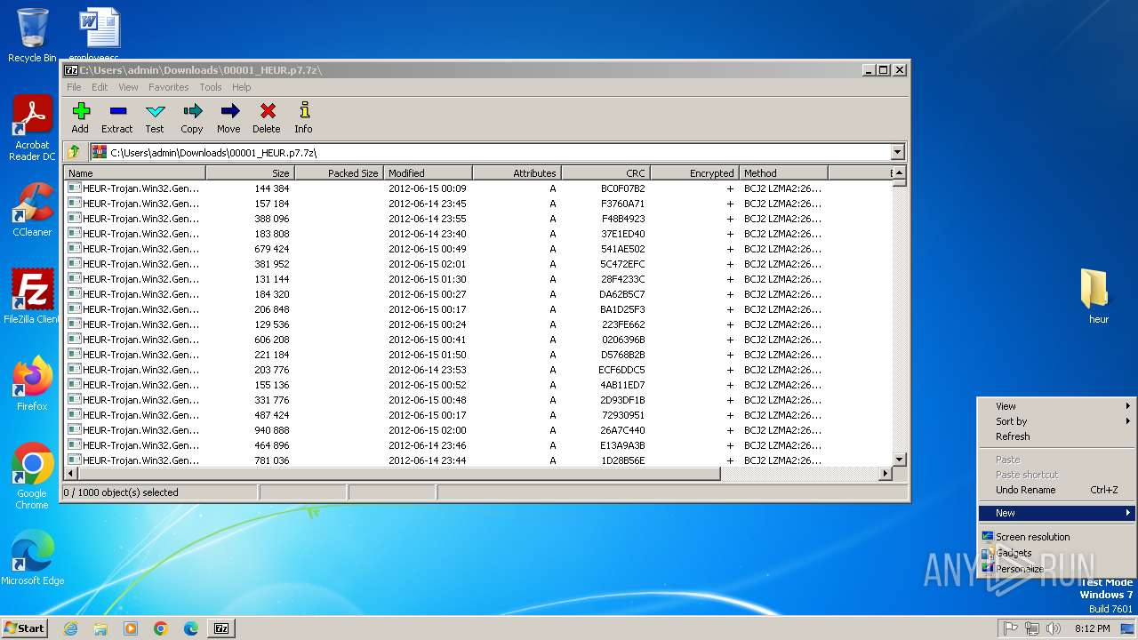Click the horizontal scrollbar left arrow
The height and width of the screenshot is (640, 1138).
(x=72, y=474)
